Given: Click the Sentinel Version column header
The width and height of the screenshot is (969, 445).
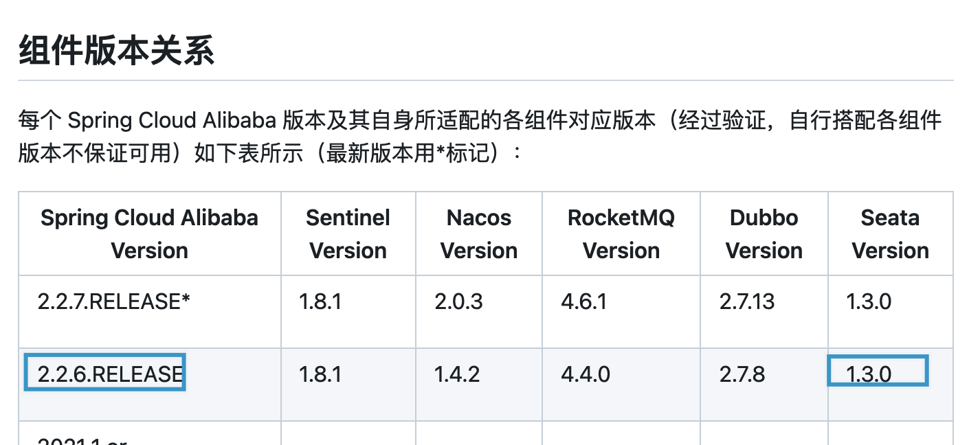Looking at the screenshot, I should (348, 234).
